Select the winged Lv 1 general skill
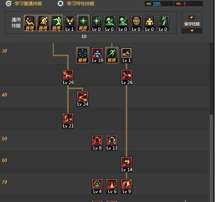The width and height of the screenshot is (215, 202). click(x=70, y=23)
